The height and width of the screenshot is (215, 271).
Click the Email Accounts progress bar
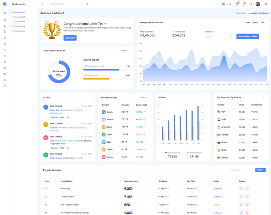pos(101,70)
